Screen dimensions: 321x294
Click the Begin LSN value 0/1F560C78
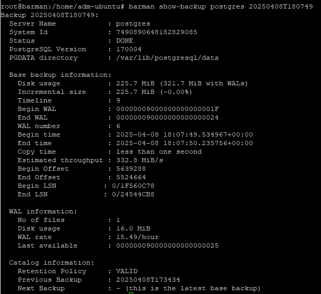click(133, 186)
